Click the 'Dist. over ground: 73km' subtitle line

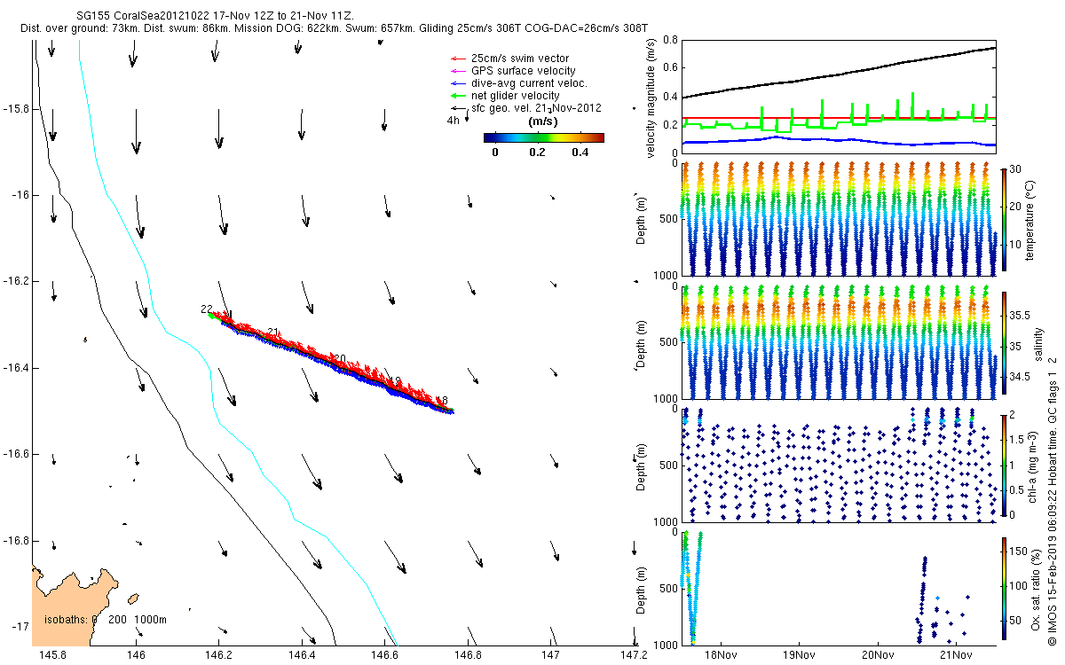(x=332, y=28)
